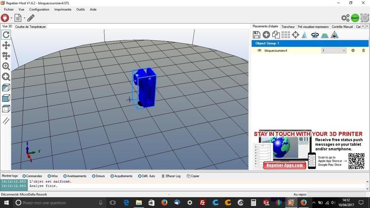Open the Vue menu
Screen dimensions: 370x208
(x=21, y=9)
